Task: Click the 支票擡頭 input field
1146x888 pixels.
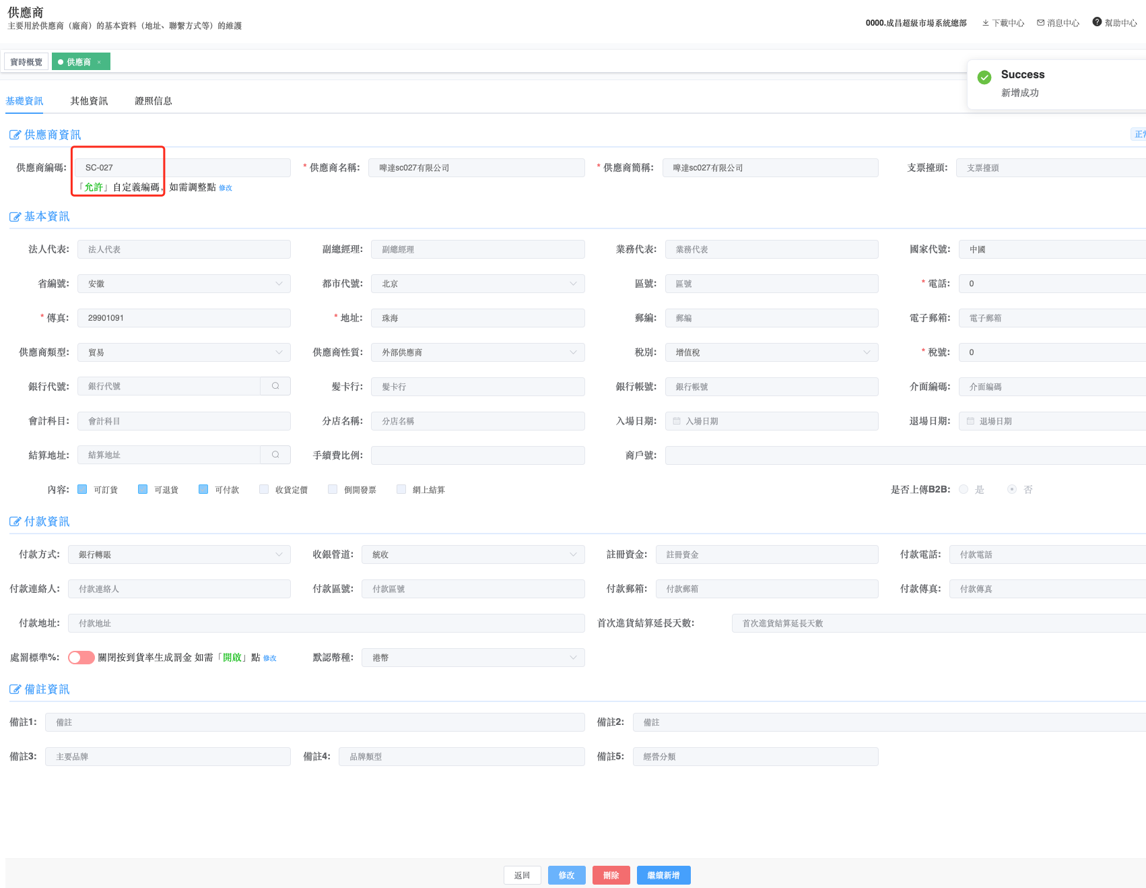Action: point(1051,168)
